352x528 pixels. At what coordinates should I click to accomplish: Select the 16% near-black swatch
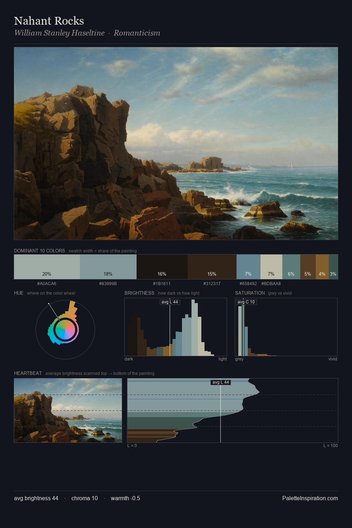coord(162,267)
